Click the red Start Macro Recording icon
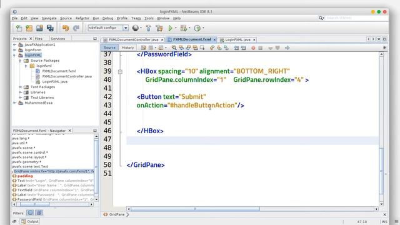400x225 pixels. point(253,47)
